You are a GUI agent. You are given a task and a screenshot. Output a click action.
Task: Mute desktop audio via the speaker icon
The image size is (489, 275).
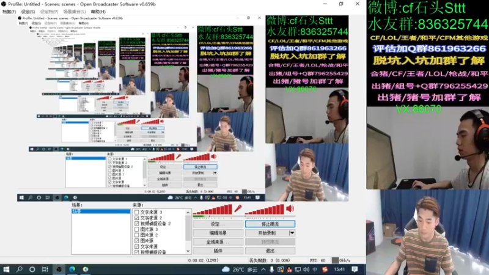[290, 208]
